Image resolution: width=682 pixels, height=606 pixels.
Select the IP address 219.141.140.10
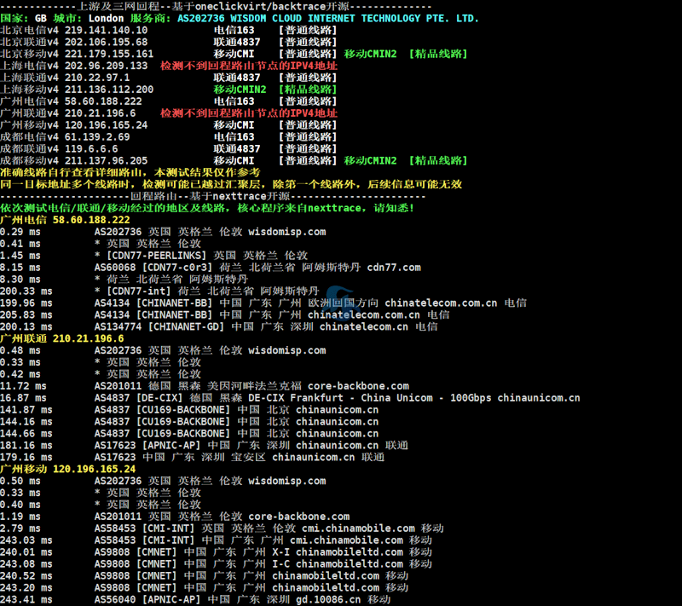pos(106,30)
